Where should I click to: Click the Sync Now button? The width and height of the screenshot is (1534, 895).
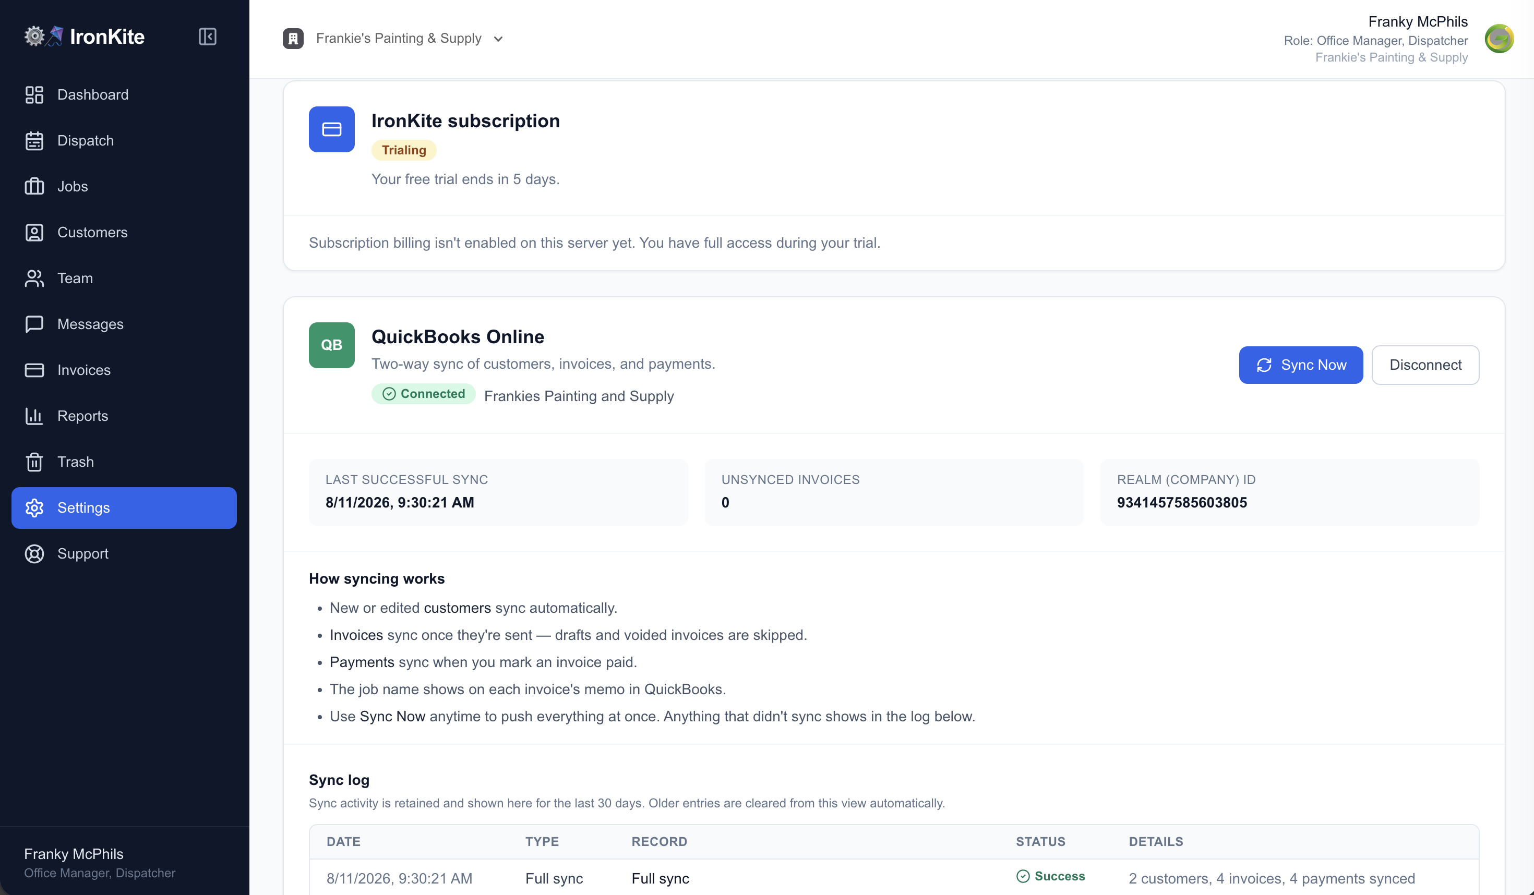1301,365
